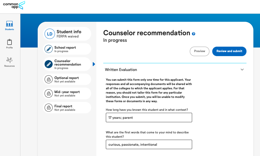The width and height of the screenshot is (260, 156).
Task: Click the Optional report lock icon
Action: point(49,79)
